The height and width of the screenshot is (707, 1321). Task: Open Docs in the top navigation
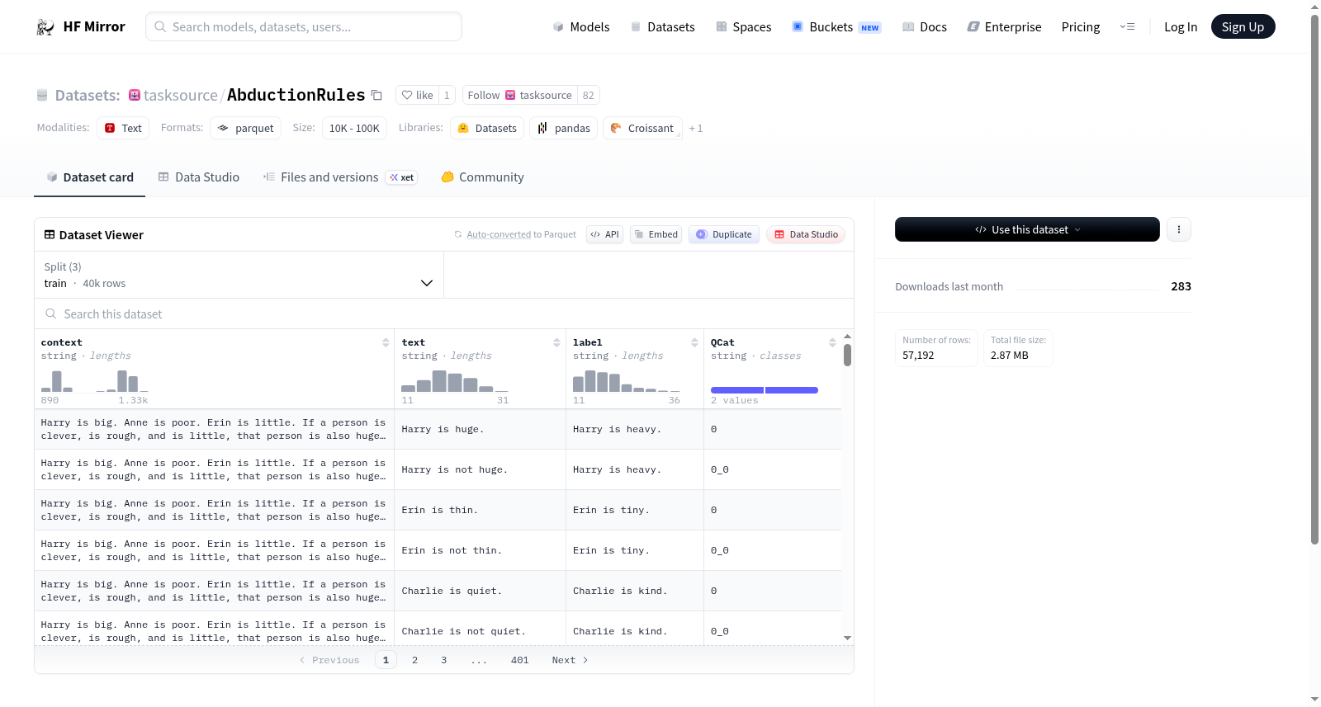click(x=924, y=26)
